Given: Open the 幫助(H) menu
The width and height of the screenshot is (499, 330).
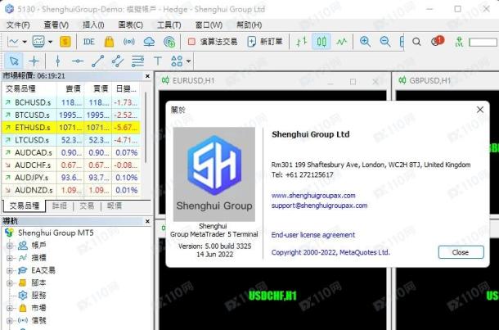Looking at the screenshot, I should click(249, 25).
